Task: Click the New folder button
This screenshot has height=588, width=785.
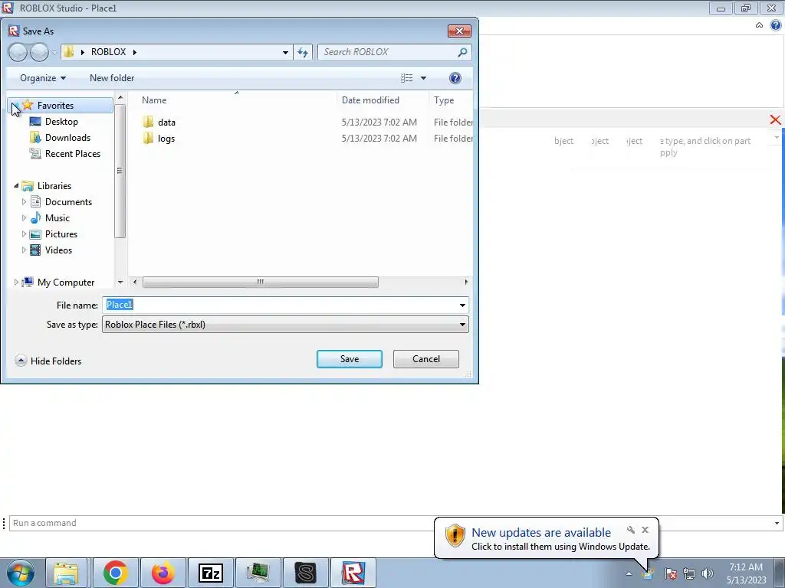Action: click(112, 78)
